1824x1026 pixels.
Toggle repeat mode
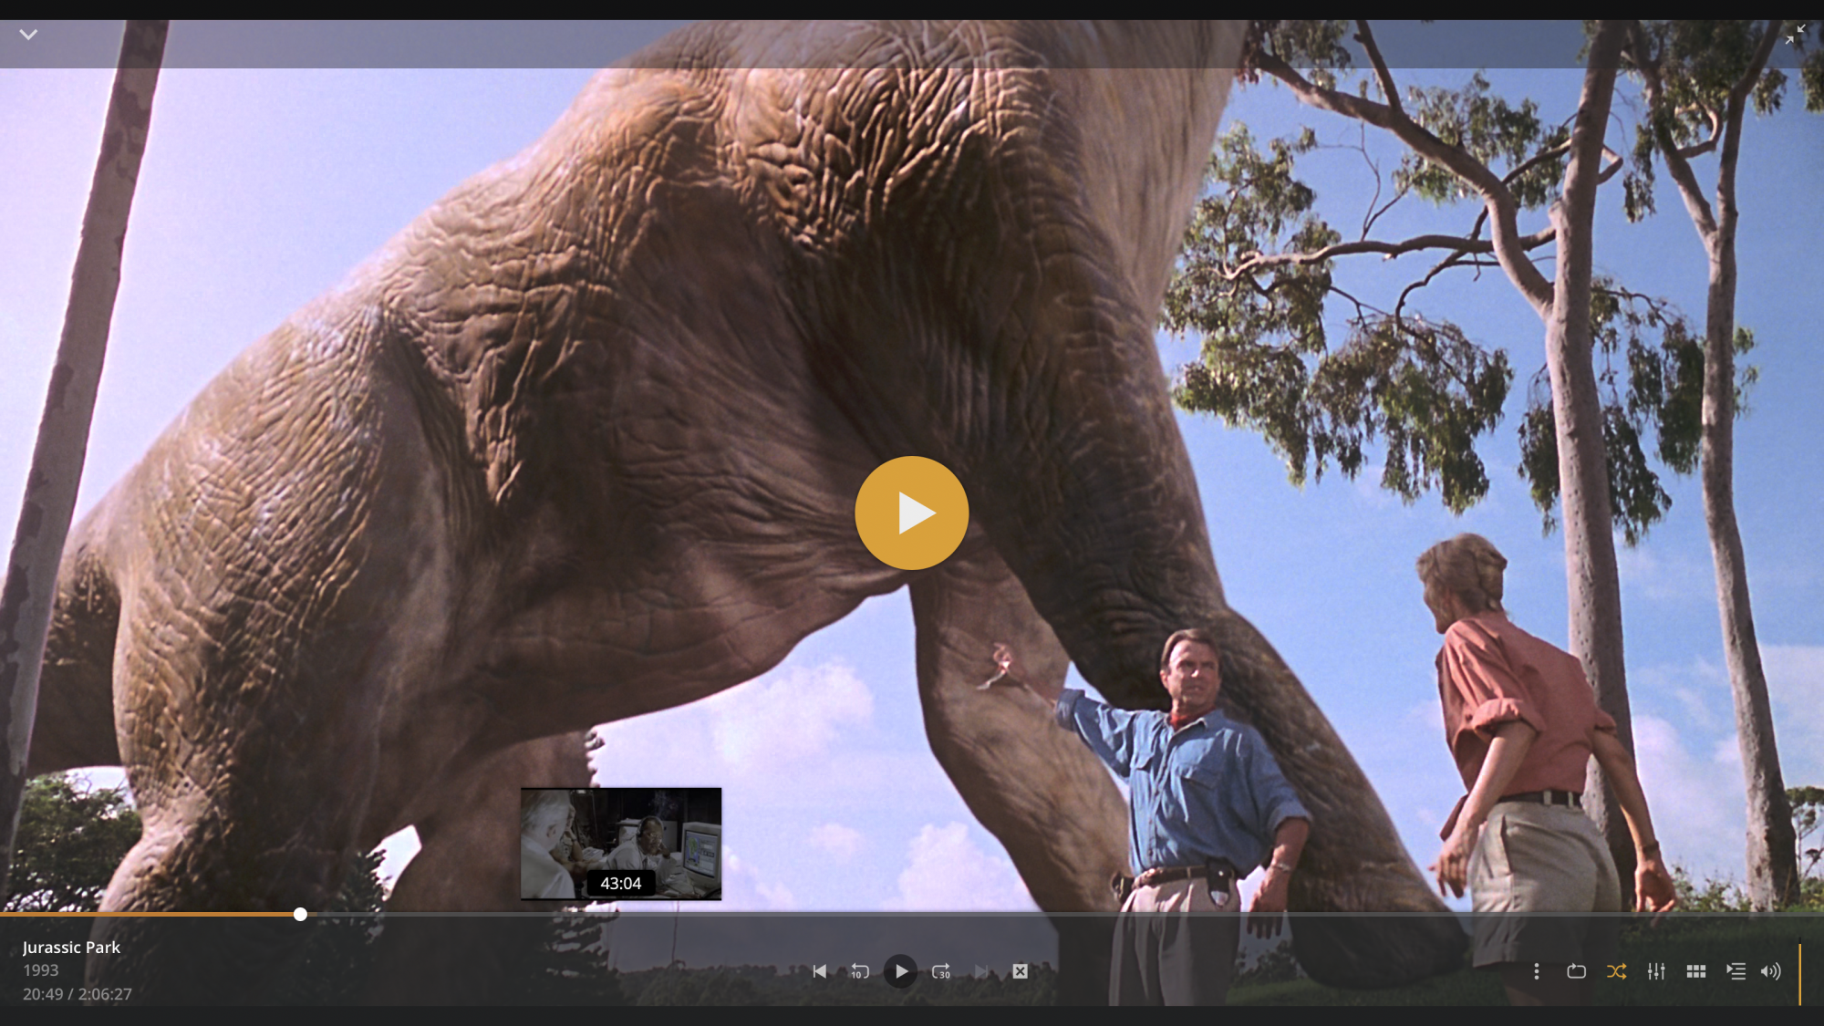(x=1576, y=971)
